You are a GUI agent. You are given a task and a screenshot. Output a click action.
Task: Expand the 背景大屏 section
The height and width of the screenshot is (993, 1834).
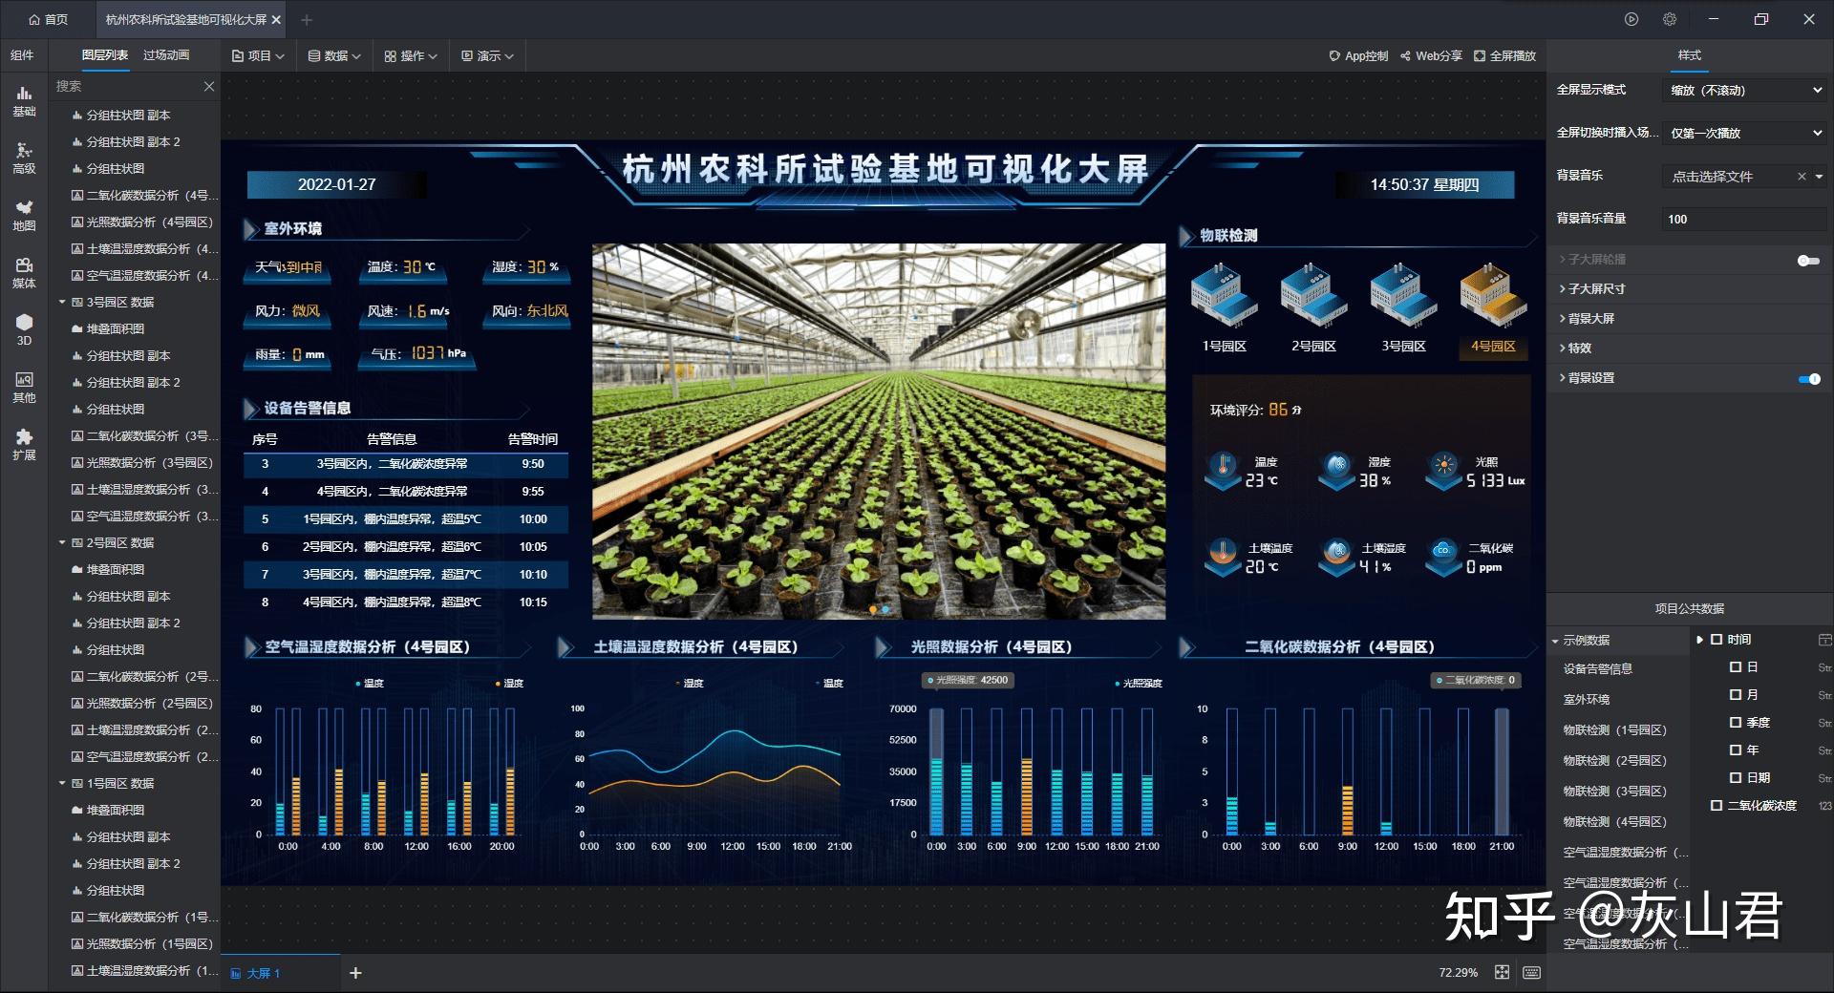pyautogui.click(x=1587, y=319)
